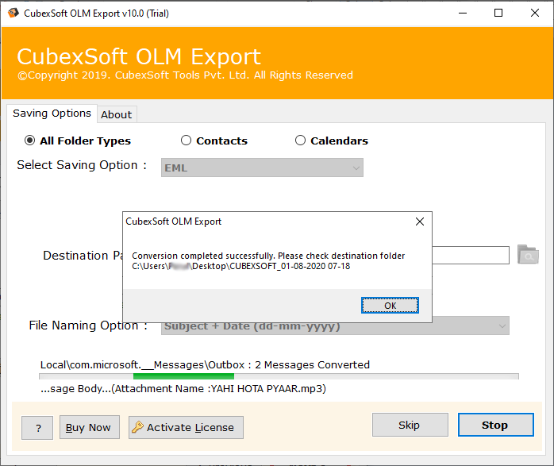Image resolution: width=554 pixels, height=466 pixels.
Task: Click the CubexSoft app logo icon in title bar
Action: [x=13, y=13]
